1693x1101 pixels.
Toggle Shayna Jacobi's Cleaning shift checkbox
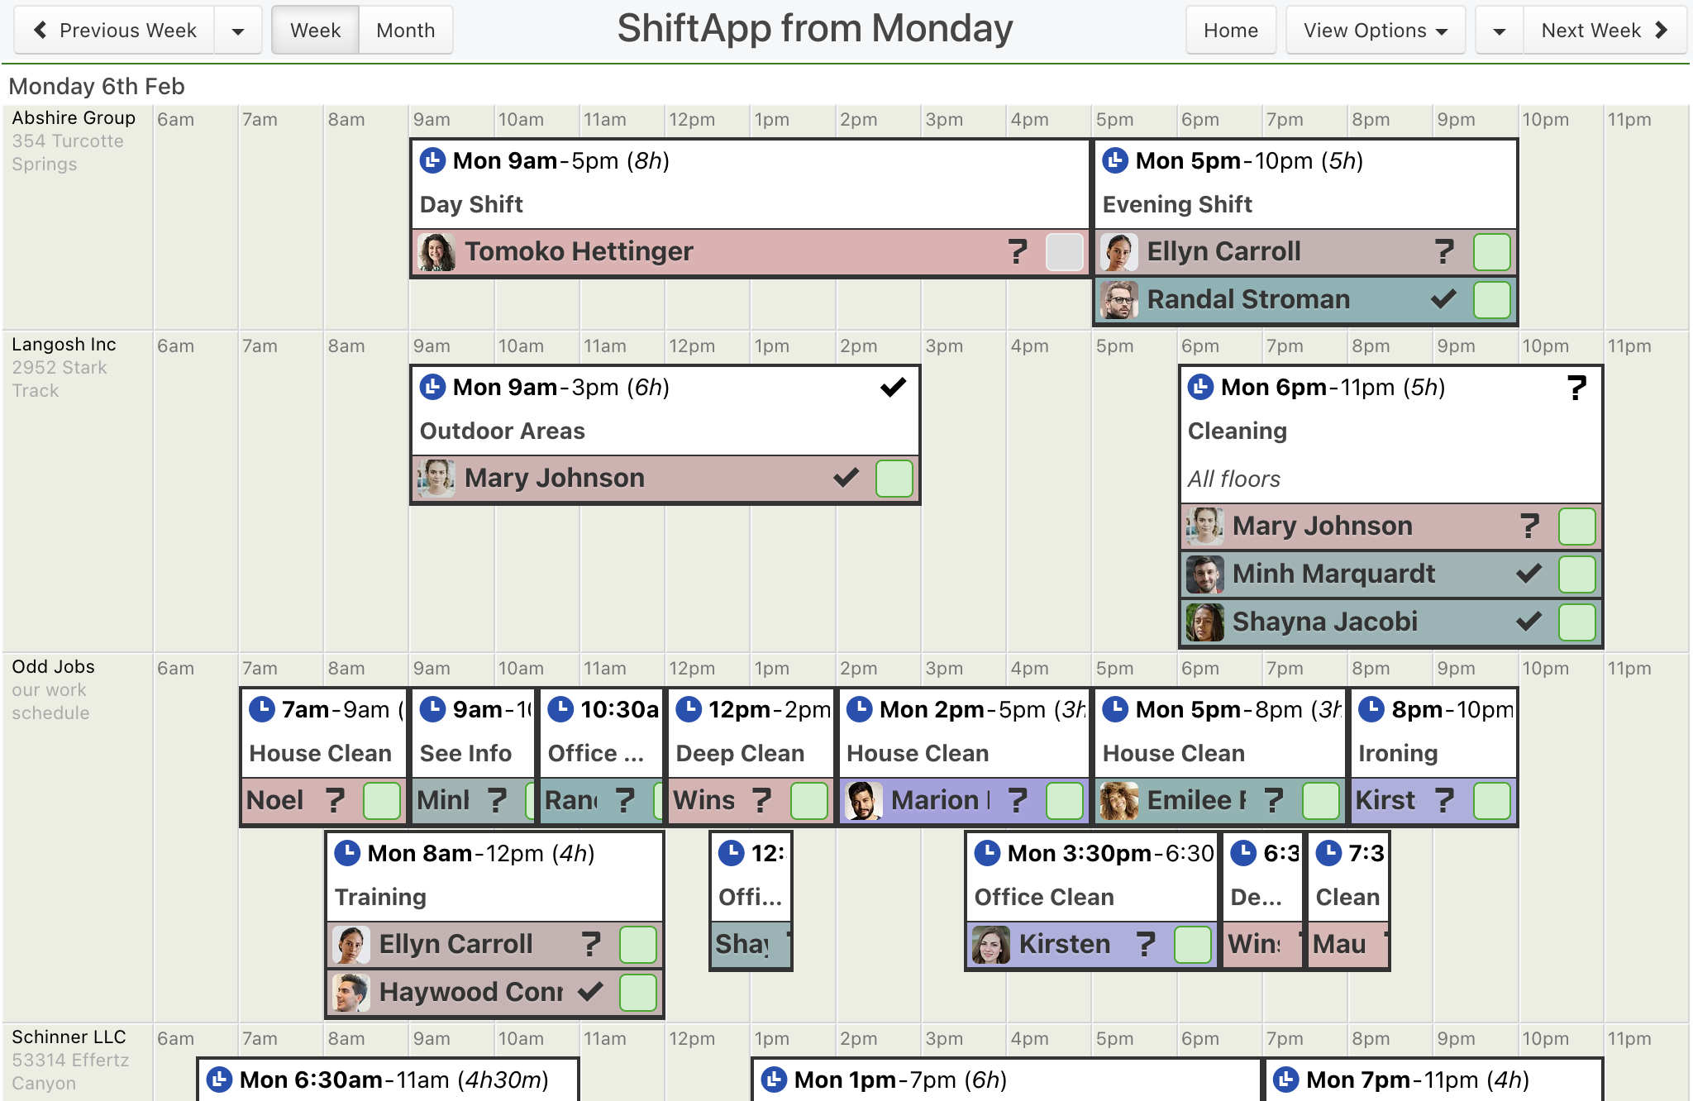[x=1576, y=622]
